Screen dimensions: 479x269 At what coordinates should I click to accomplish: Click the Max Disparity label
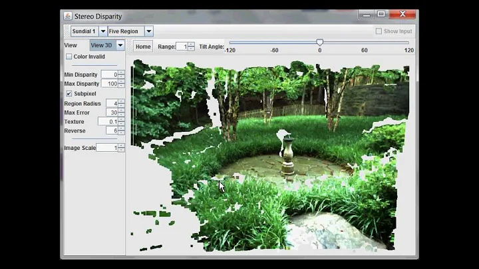[x=82, y=84]
